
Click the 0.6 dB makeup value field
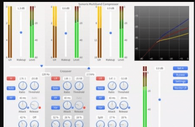click(x=66, y=8)
